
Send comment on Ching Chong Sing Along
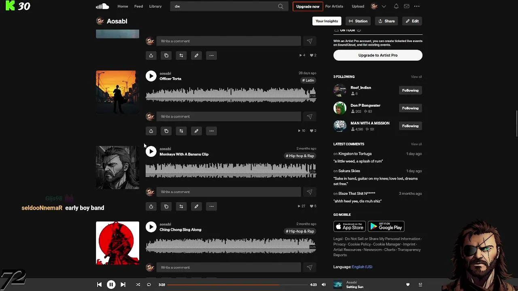click(309, 268)
